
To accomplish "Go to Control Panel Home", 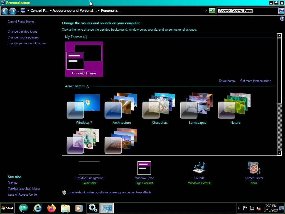I will (x=21, y=22).
